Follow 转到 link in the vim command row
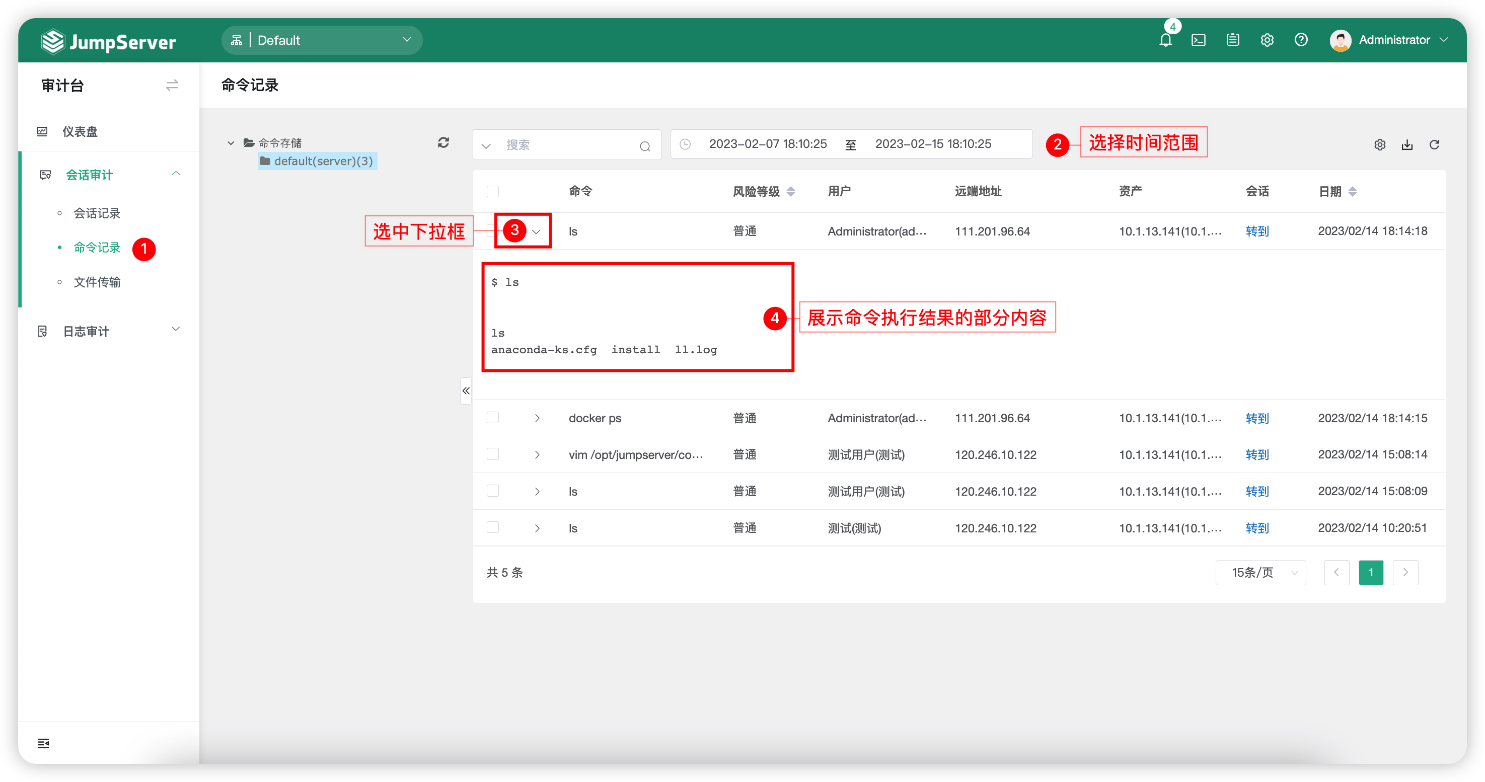Screen dimensions: 1485x782 coord(1257,455)
